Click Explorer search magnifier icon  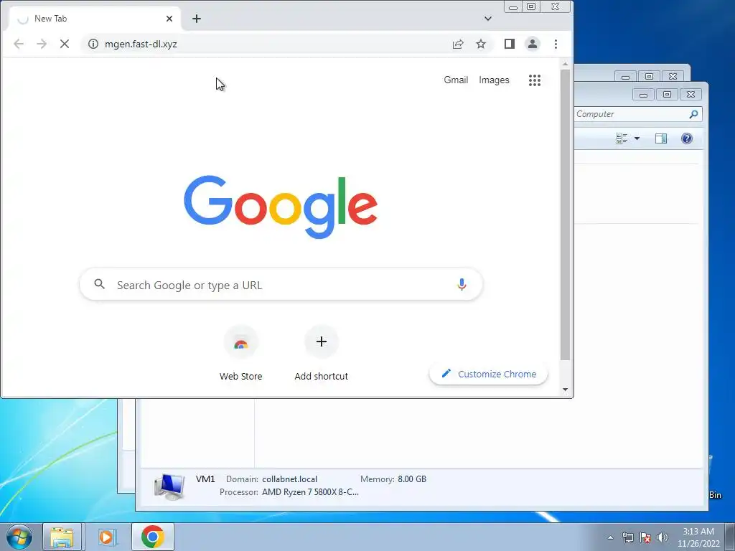[694, 114]
